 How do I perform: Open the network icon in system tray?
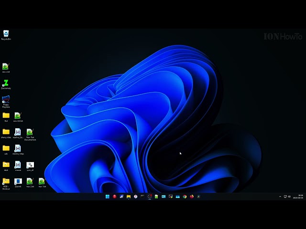point(285,197)
